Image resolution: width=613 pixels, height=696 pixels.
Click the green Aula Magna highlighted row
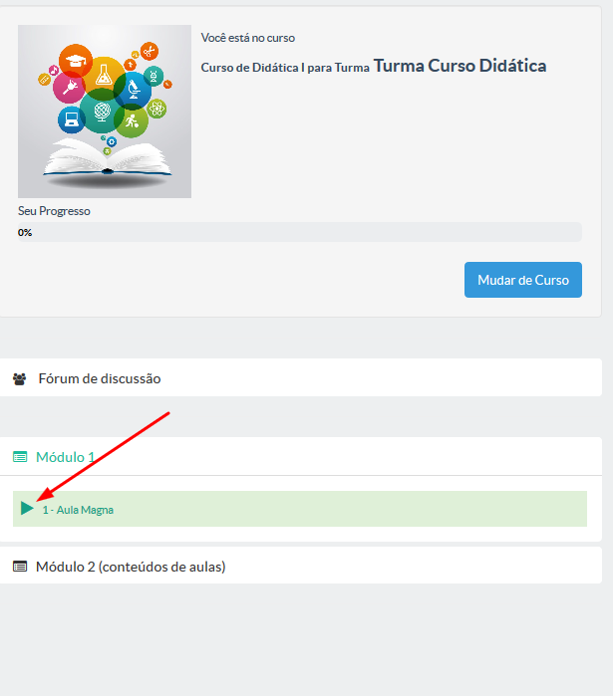pos(300,509)
